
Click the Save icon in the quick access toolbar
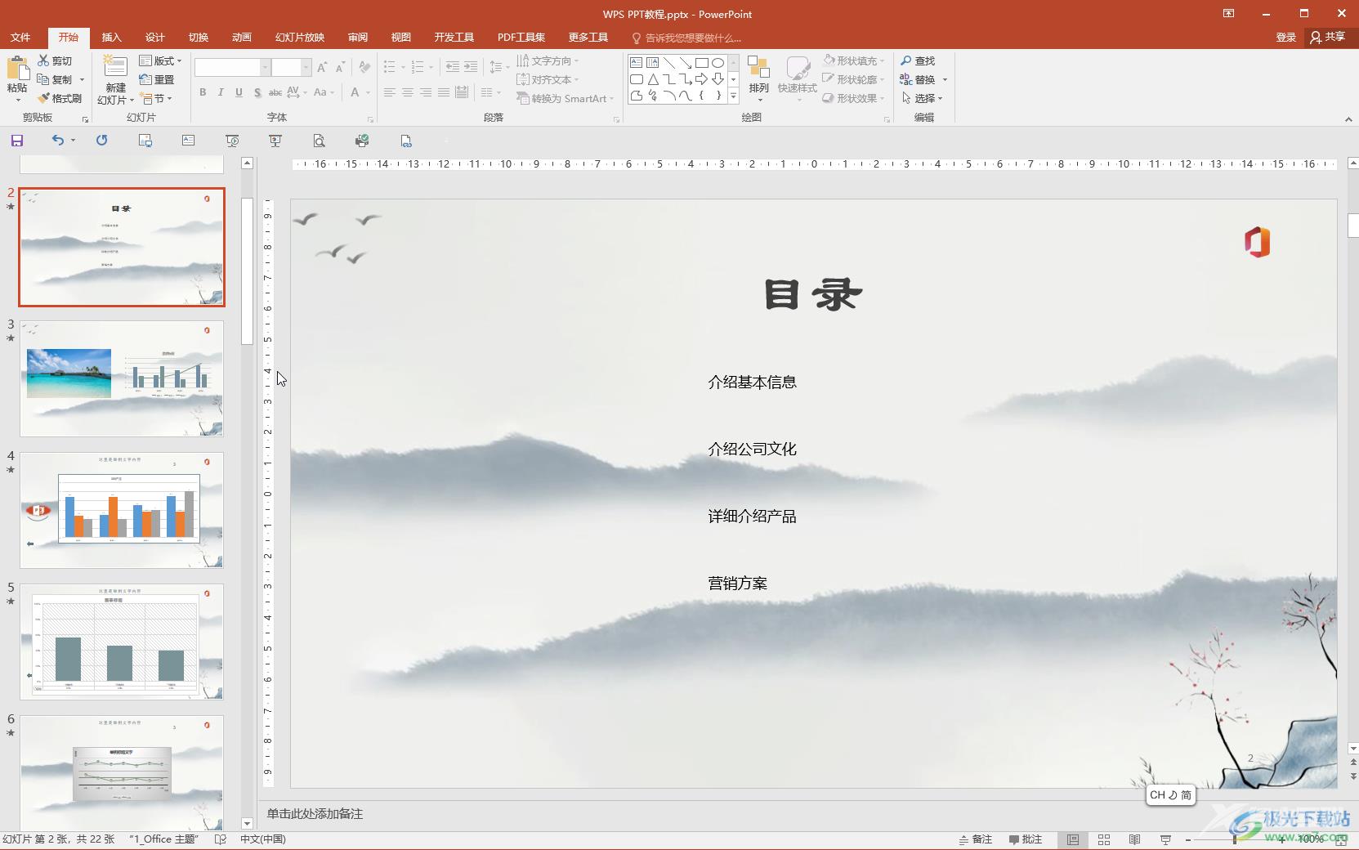[x=17, y=141]
